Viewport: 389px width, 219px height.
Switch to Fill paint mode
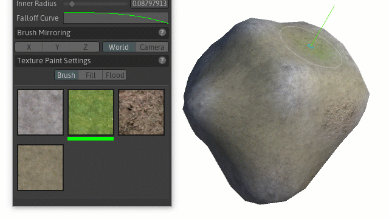coord(91,75)
